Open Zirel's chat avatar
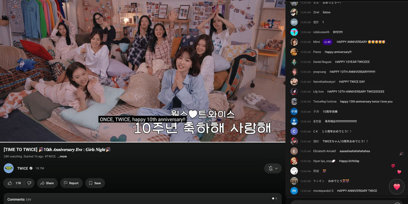408x204 pixels. pyautogui.click(x=294, y=12)
